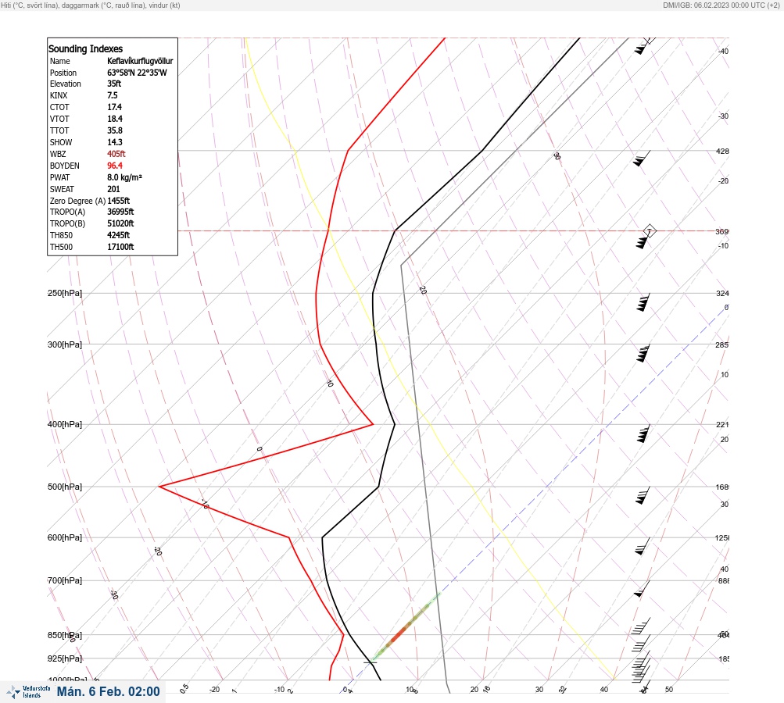
Task: Click the TTOT value '35.8'
Action: click(114, 130)
